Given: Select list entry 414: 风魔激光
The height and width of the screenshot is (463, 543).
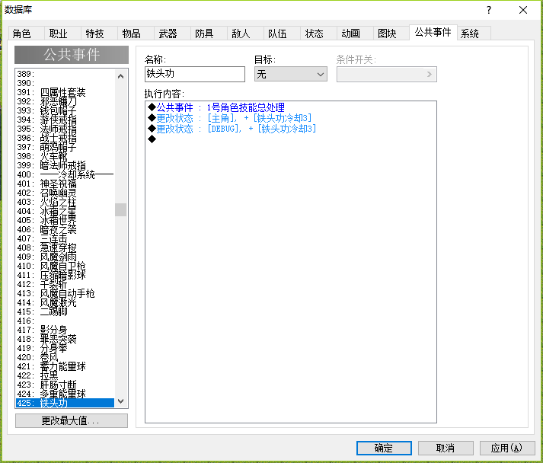Looking at the screenshot, I should (65, 302).
